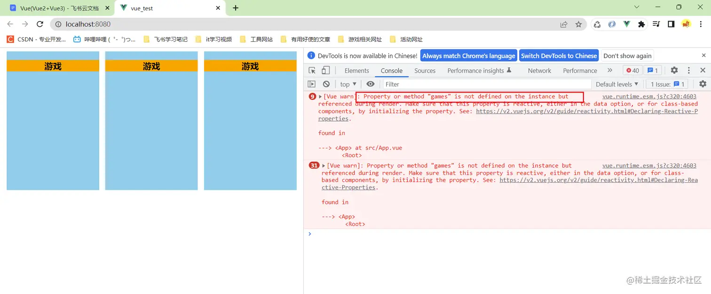Screen dimensions: 711x294
Task: Click Don't show again button
Action: (627, 55)
